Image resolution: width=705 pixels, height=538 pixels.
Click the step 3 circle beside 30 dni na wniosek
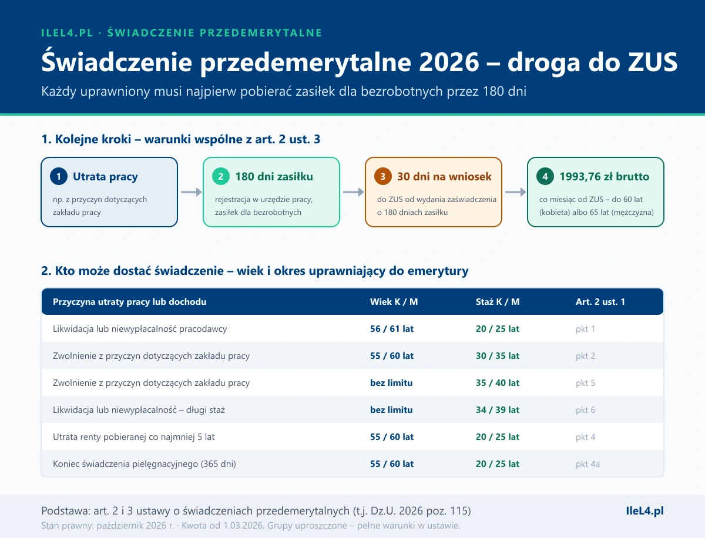(x=383, y=176)
